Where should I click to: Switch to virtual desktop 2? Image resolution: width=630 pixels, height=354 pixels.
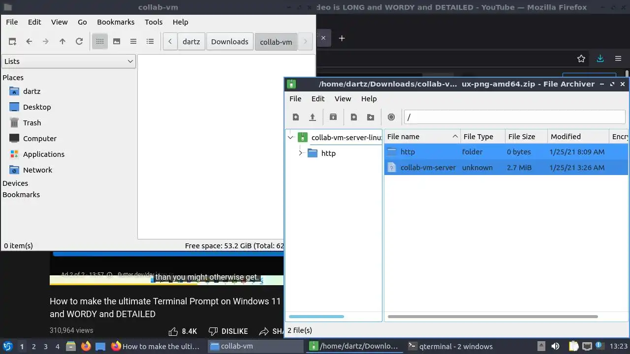pyautogui.click(x=33, y=347)
